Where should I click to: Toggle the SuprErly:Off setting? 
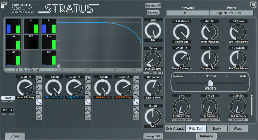coord(238,120)
